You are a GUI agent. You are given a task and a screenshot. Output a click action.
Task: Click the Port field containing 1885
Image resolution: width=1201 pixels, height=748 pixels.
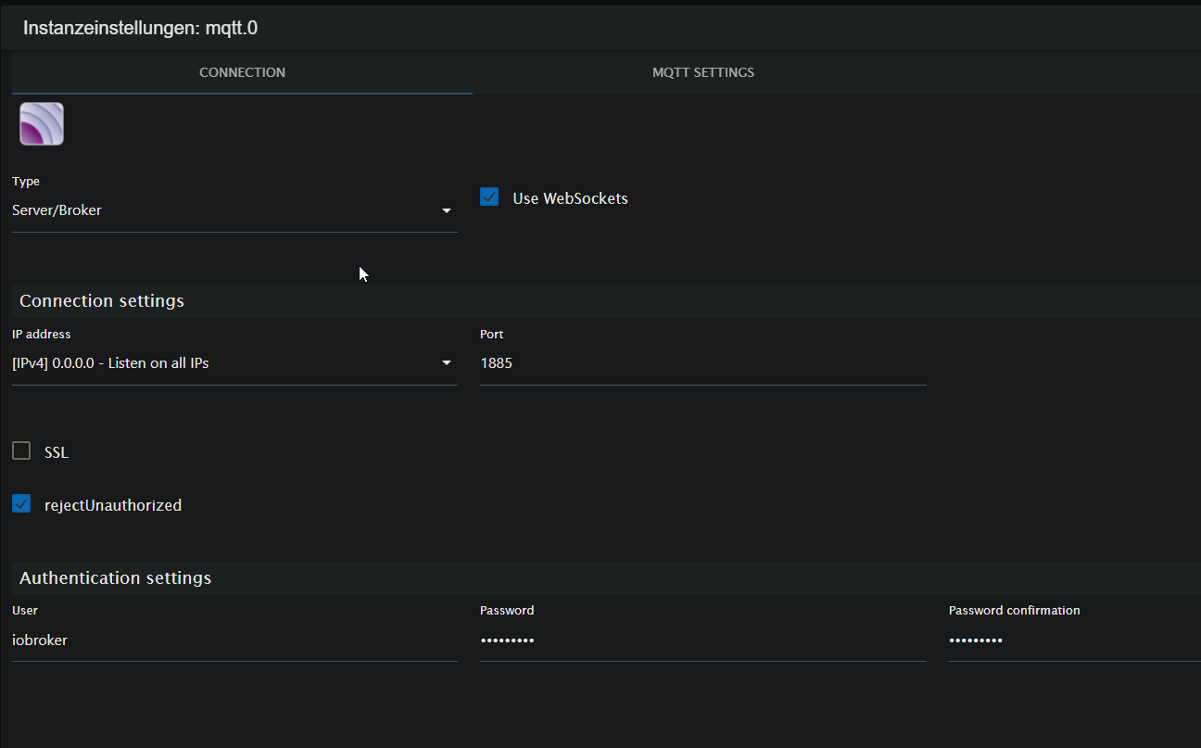tap(703, 363)
